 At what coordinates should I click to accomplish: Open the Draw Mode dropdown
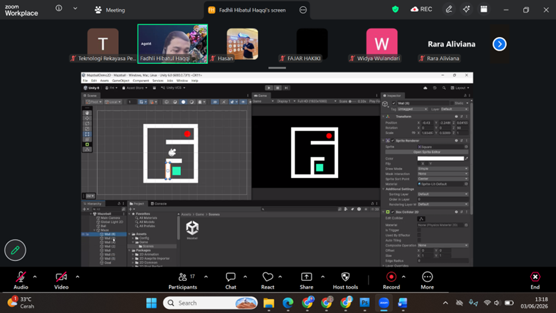click(443, 169)
